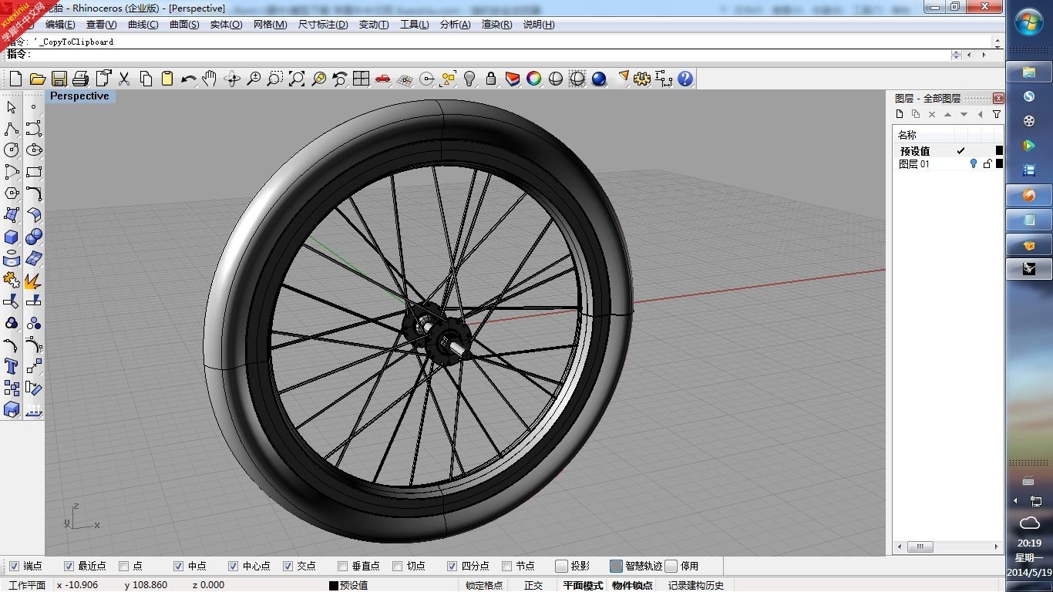Open Help with the blue question mark

(x=685, y=79)
